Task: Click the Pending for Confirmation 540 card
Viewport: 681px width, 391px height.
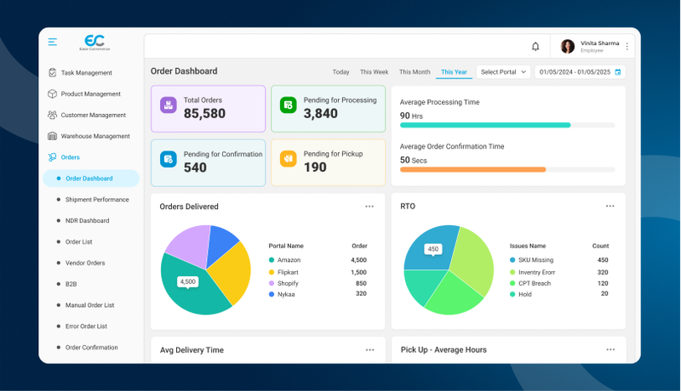Action: click(208, 163)
